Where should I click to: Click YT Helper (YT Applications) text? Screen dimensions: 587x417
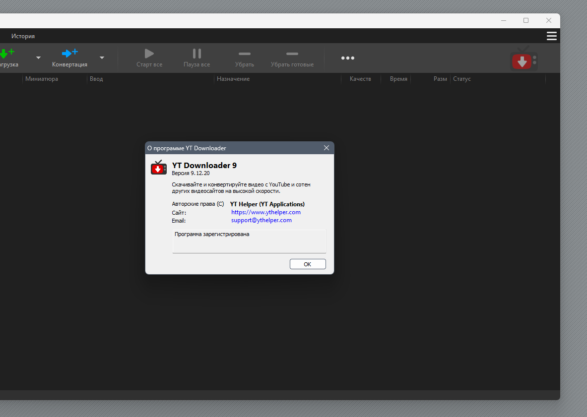tap(267, 204)
